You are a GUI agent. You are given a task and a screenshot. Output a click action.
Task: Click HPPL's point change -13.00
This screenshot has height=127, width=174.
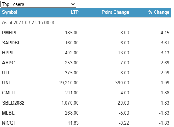123,53
